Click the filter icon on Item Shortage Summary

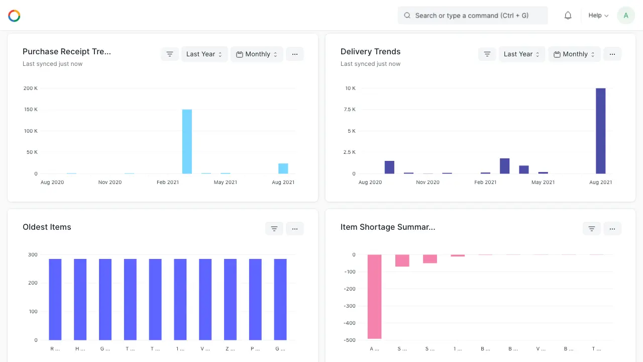[x=591, y=228]
